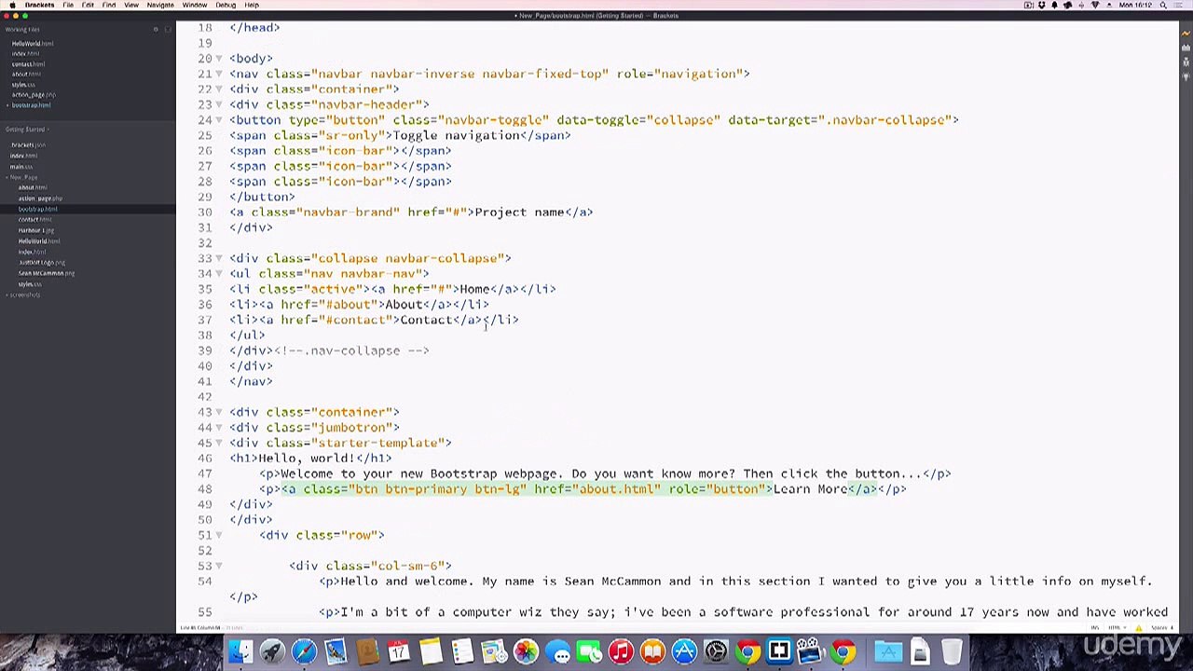
Task: Open .brackets.json in project tree
Action: coord(28,145)
